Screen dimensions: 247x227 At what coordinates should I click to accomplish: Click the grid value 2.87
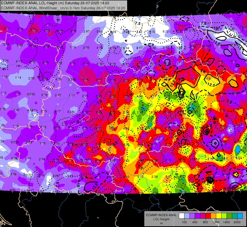[87, 31]
